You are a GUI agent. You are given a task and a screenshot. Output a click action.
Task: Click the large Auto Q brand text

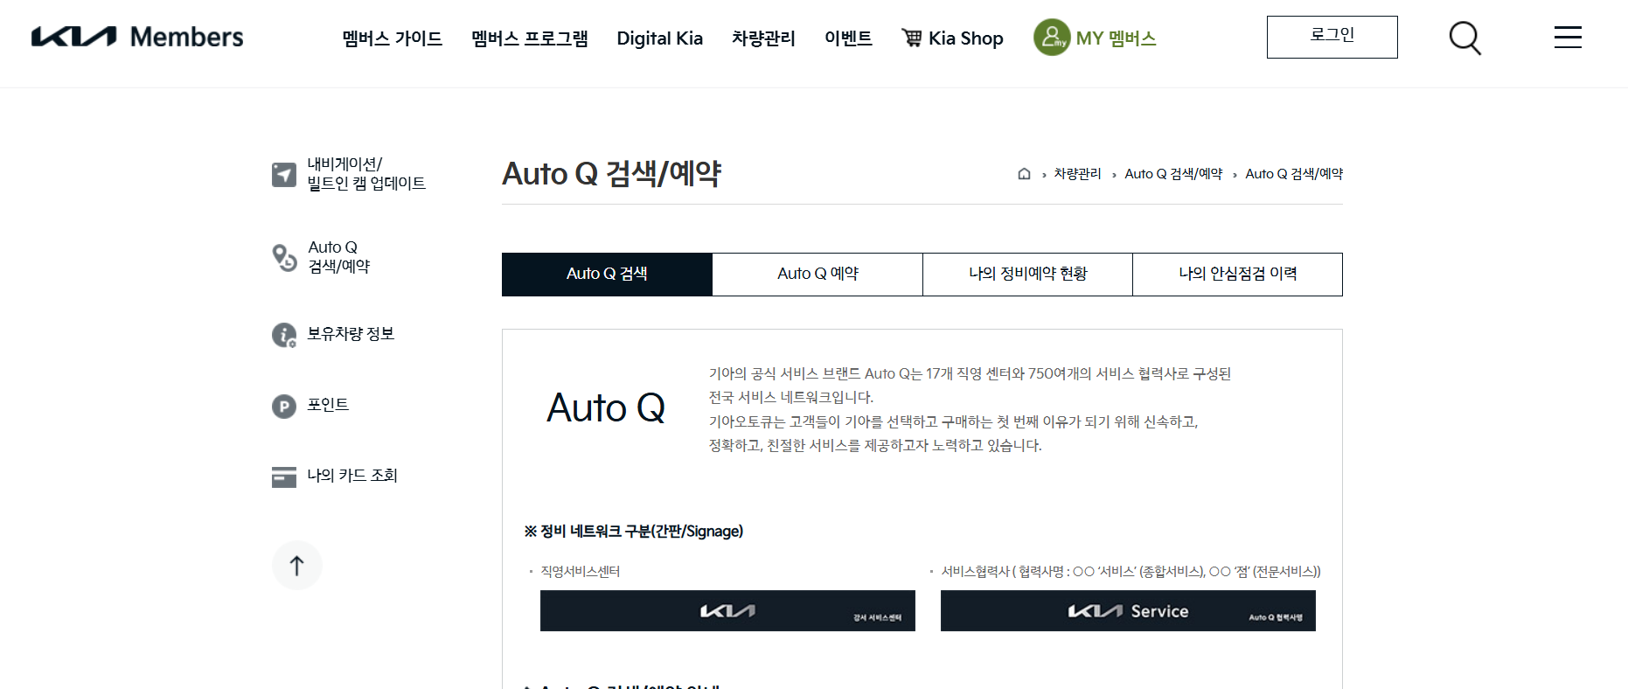(606, 408)
